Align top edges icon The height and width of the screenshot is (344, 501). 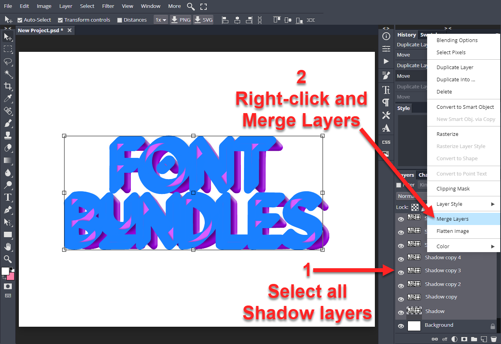coord(277,20)
